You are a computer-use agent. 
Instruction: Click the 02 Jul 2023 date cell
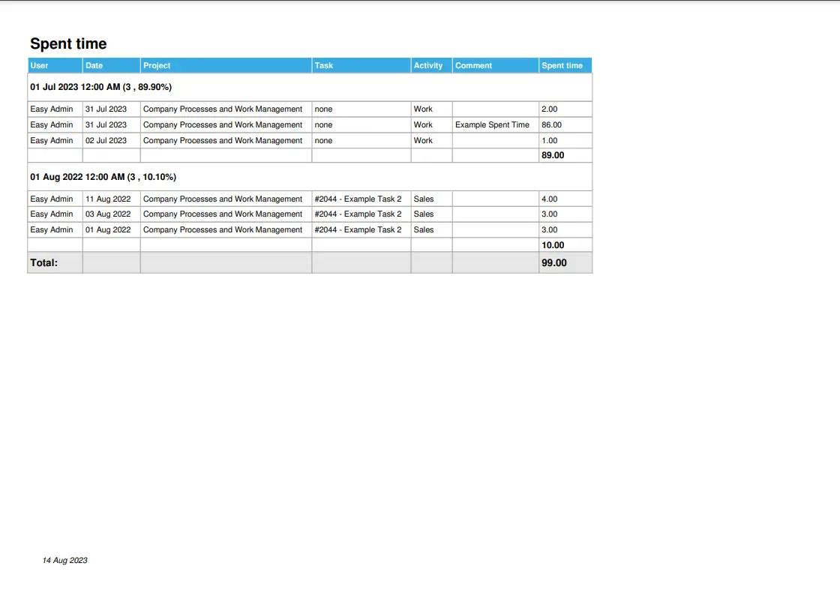[x=106, y=141]
